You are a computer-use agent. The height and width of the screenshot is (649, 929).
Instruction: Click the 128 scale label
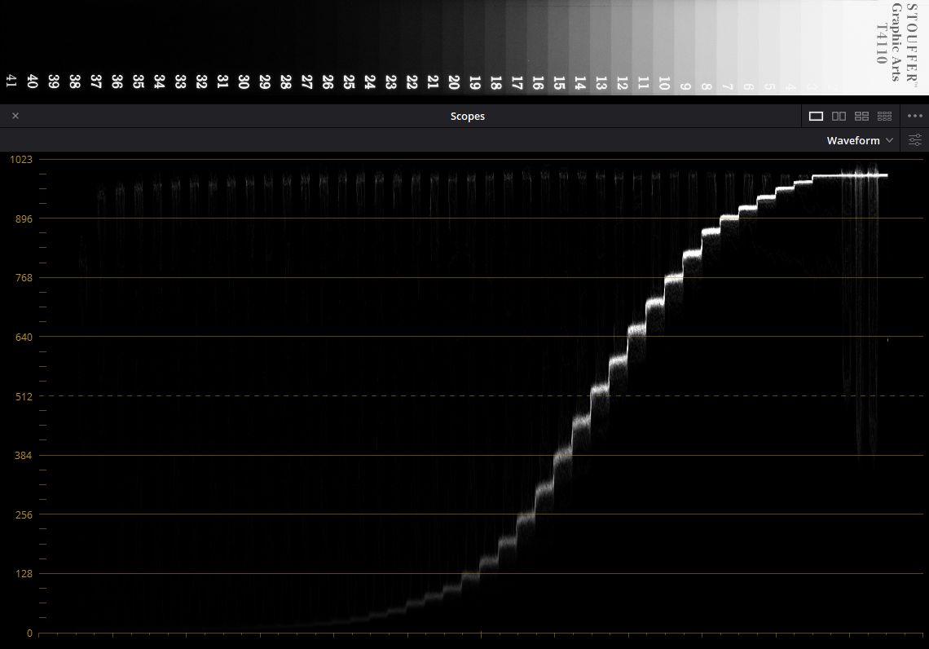pyautogui.click(x=24, y=574)
